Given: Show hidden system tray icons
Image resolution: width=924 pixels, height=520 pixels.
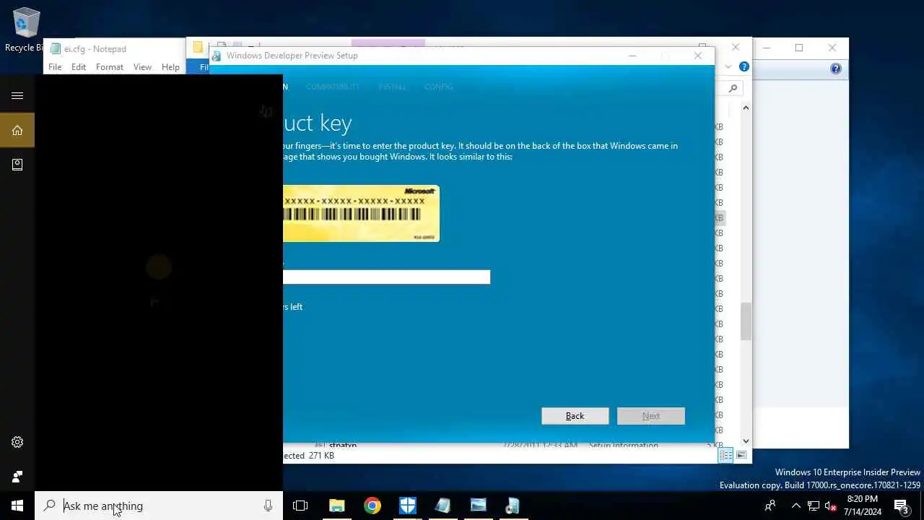Looking at the screenshot, I should [796, 506].
